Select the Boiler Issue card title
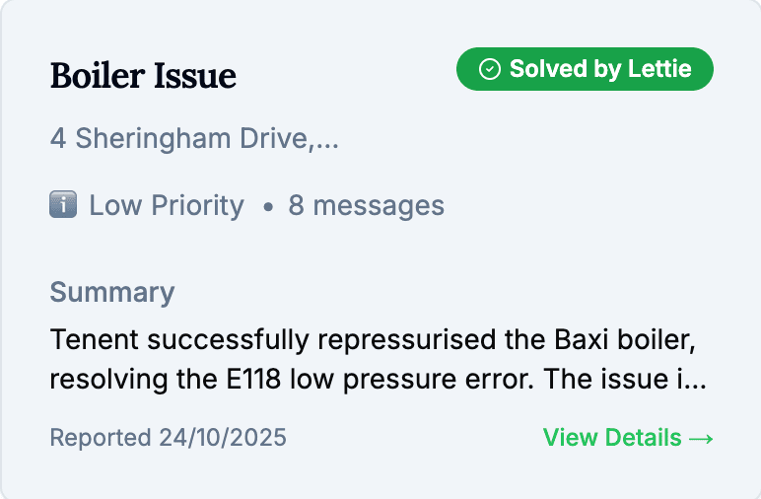This screenshot has height=499, width=761. tap(143, 75)
